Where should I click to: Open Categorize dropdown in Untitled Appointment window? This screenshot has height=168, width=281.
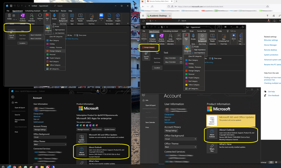pos(48,29)
